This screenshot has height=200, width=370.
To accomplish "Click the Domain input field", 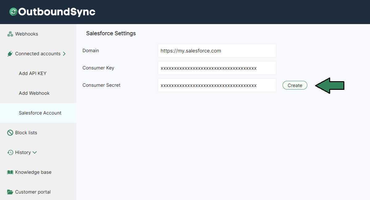I will click(x=217, y=51).
